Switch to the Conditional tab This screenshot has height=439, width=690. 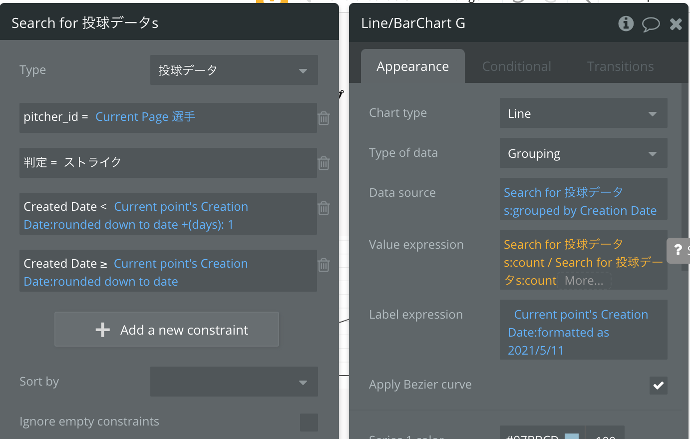coord(516,66)
